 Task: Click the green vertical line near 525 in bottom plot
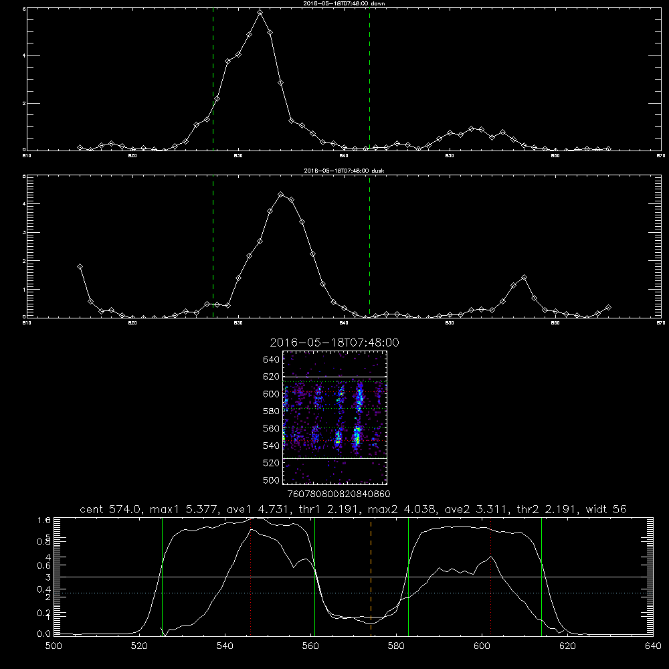[162, 577]
